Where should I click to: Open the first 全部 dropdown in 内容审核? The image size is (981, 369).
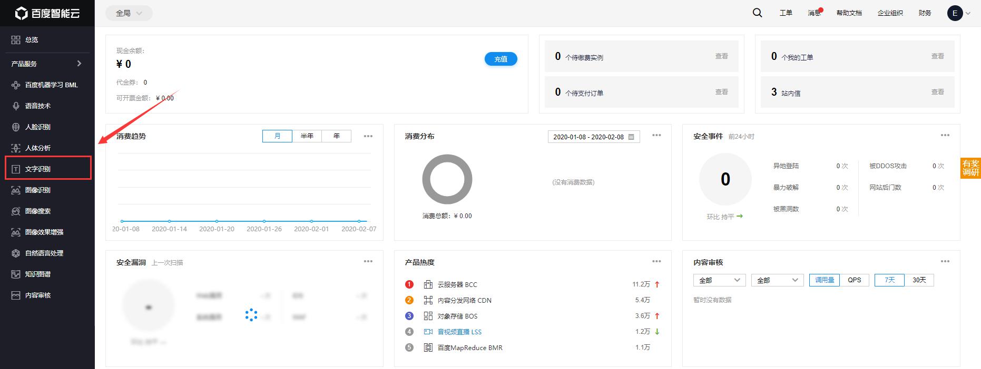point(719,280)
